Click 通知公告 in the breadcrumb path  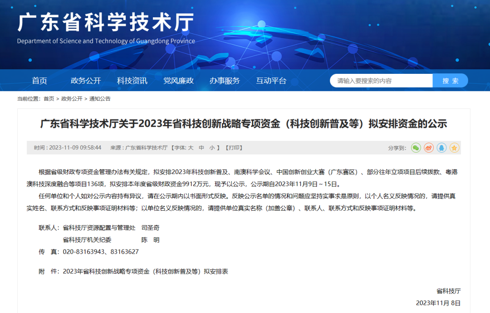click(x=100, y=99)
